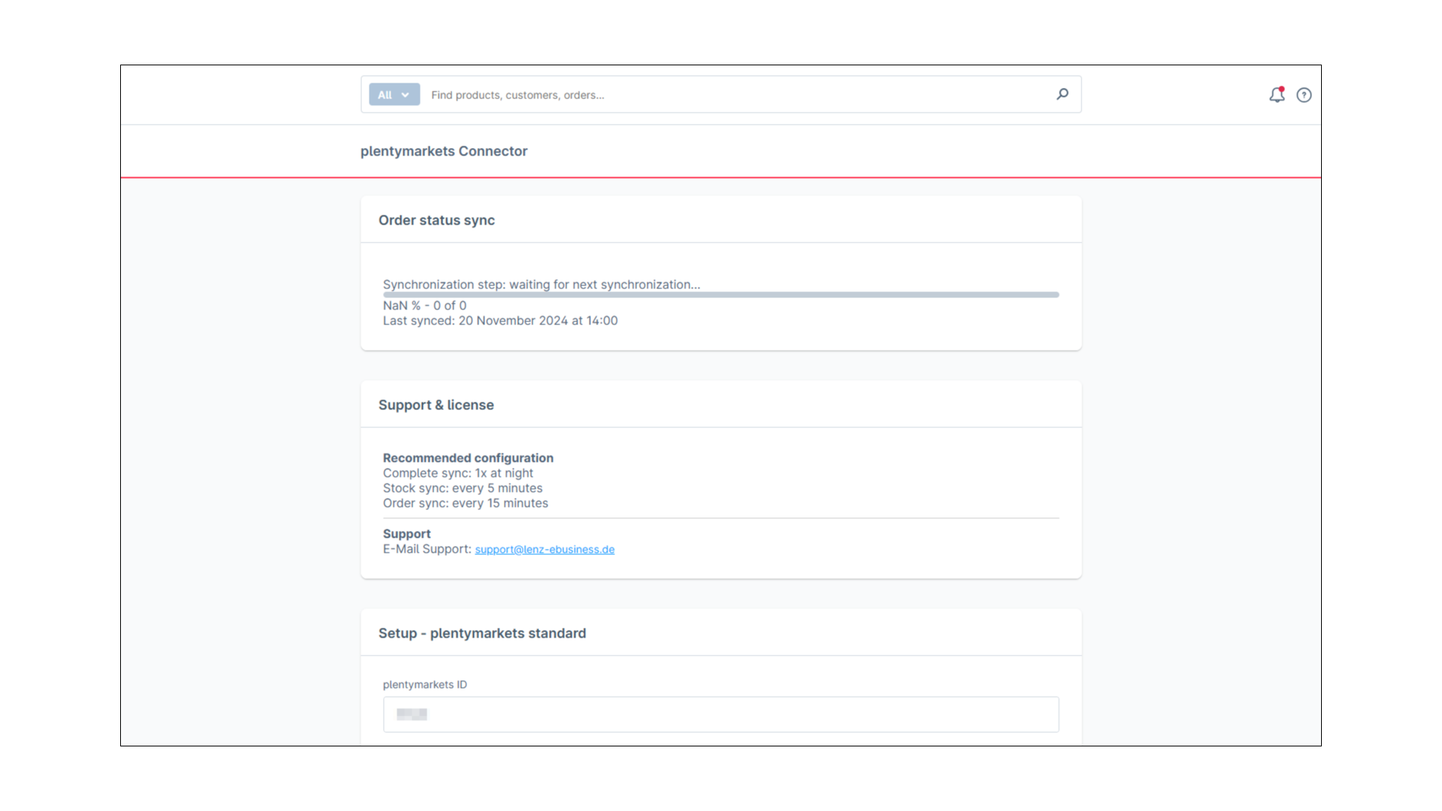This screenshot has width=1442, height=811.
Task: Select the Last synced date text
Action: pos(500,321)
